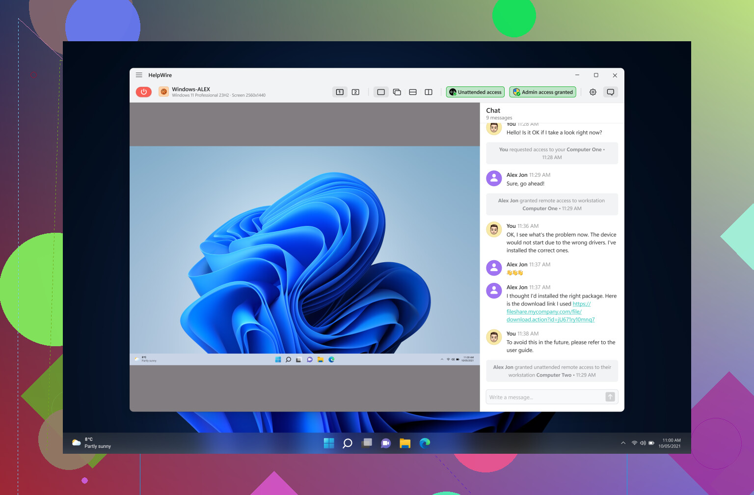The height and width of the screenshot is (495, 754).
Task: Click the Wi-Fi tray icon
Action: (x=634, y=443)
